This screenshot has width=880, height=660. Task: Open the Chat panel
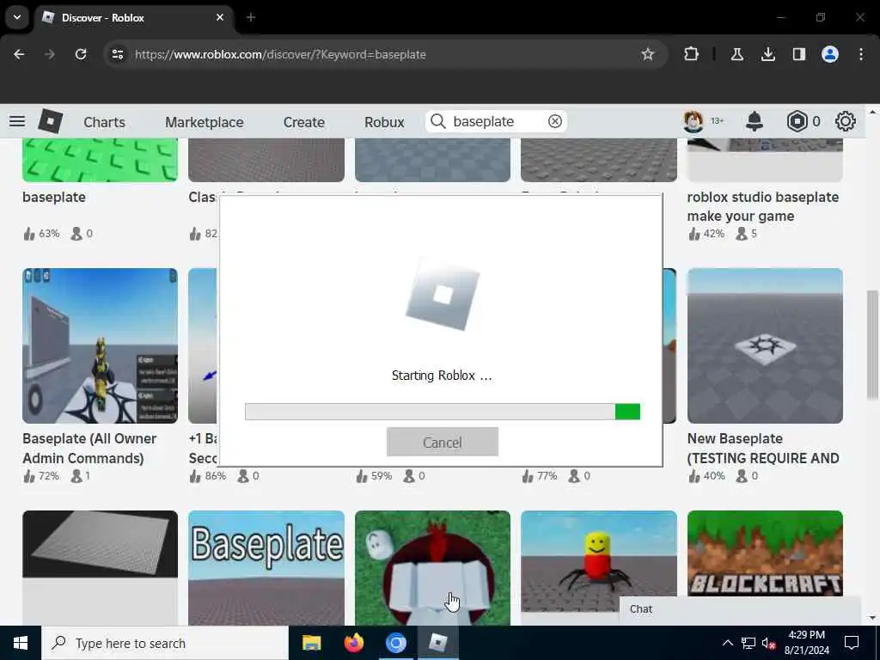tap(740, 609)
